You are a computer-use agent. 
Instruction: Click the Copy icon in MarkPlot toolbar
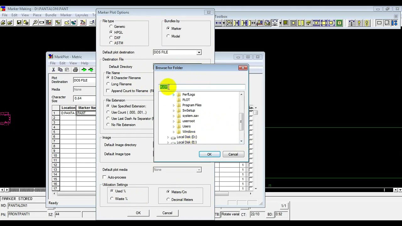[60, 70]
